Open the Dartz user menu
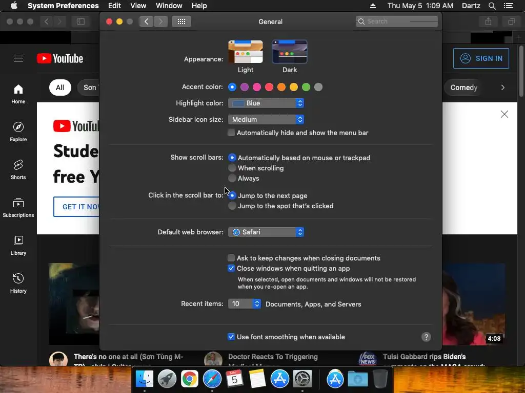Viewport: 525px width, 393px height. 471,6
